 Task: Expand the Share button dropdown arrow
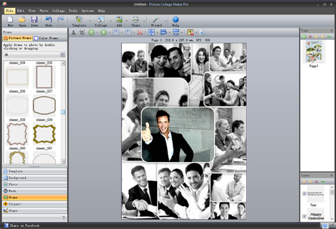click(144, 21)
